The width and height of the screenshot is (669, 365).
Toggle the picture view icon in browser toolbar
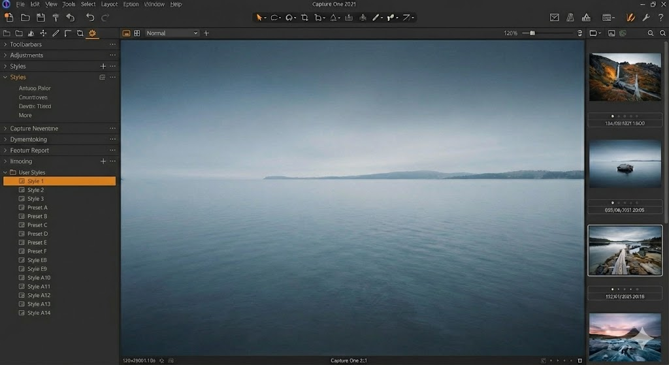coord(612,33)
